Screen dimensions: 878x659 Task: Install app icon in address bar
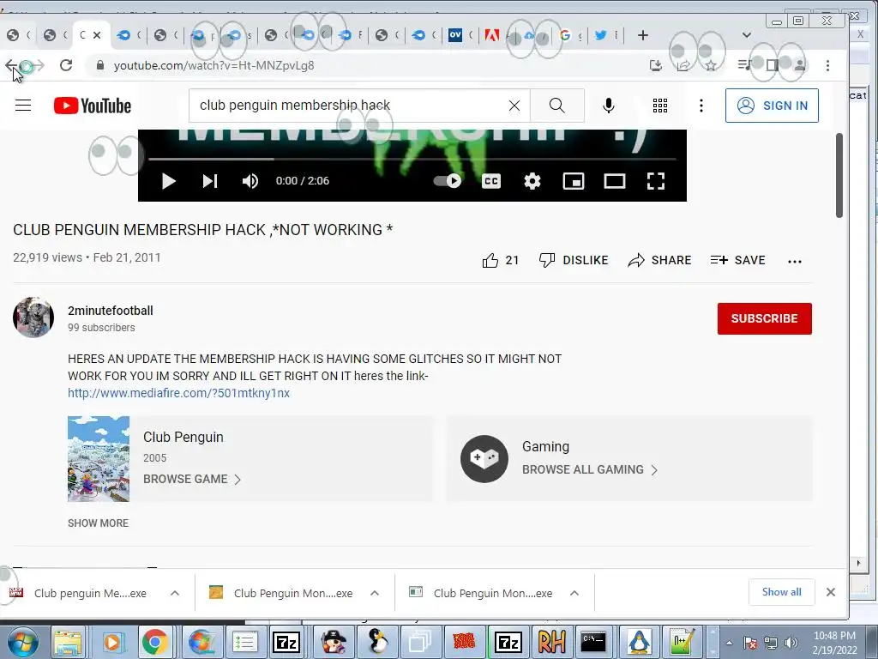[656, 65]
